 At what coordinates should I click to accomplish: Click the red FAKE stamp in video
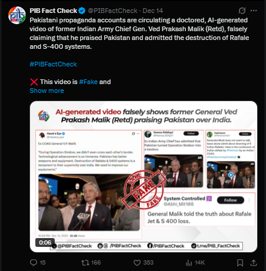pos(144,189)
